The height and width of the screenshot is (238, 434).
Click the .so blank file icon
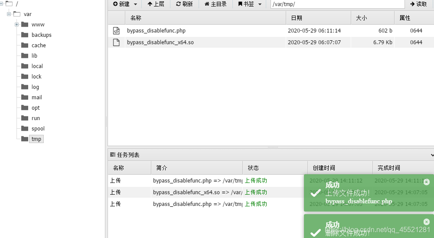(116, 42)
